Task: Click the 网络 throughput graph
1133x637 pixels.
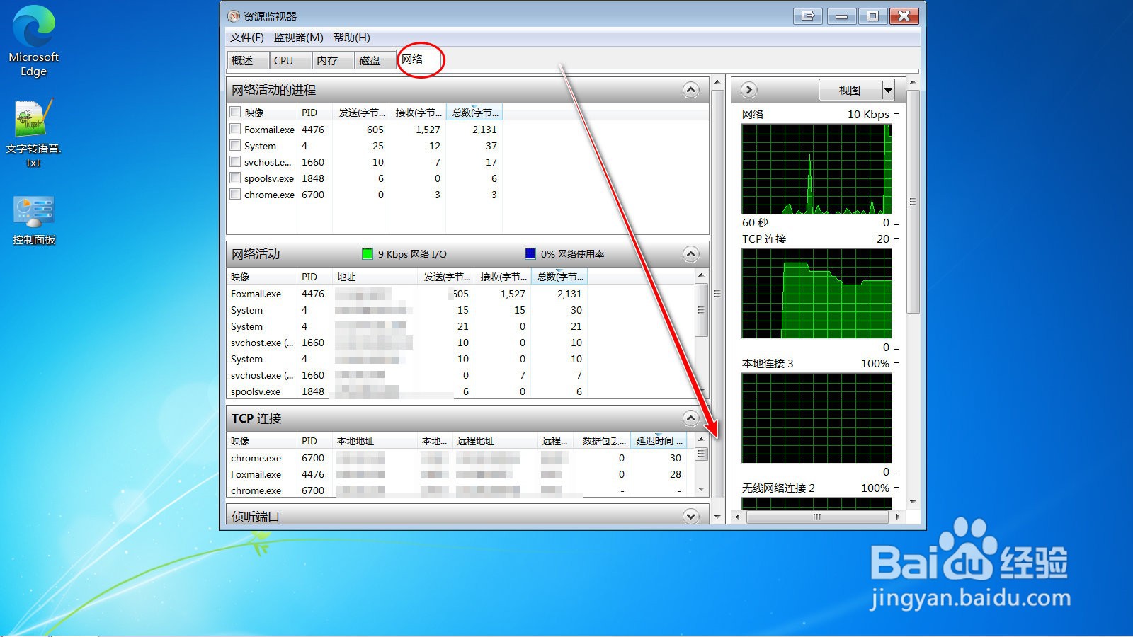Action: (x=816, y=168)
